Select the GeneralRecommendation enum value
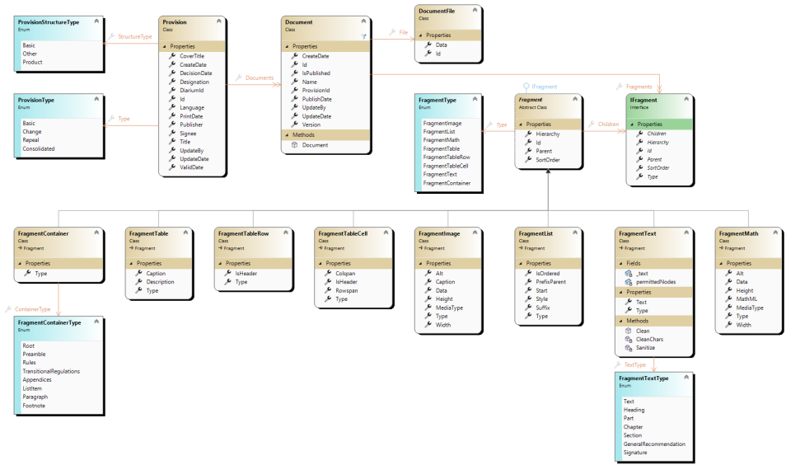 (654, 444)
